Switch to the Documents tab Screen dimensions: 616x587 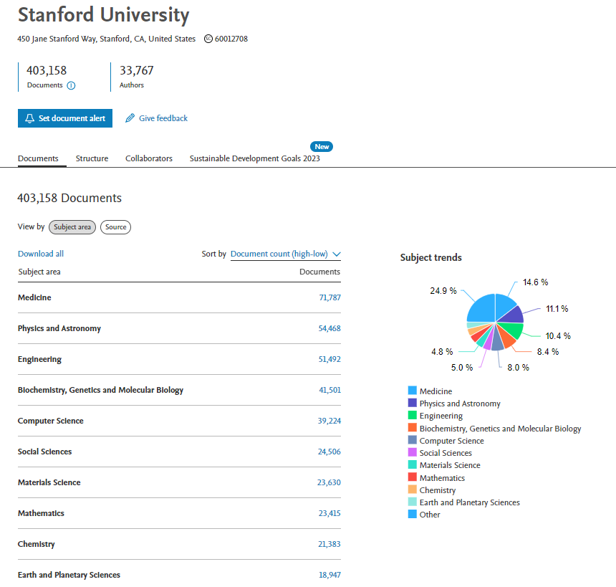point(38,158)
